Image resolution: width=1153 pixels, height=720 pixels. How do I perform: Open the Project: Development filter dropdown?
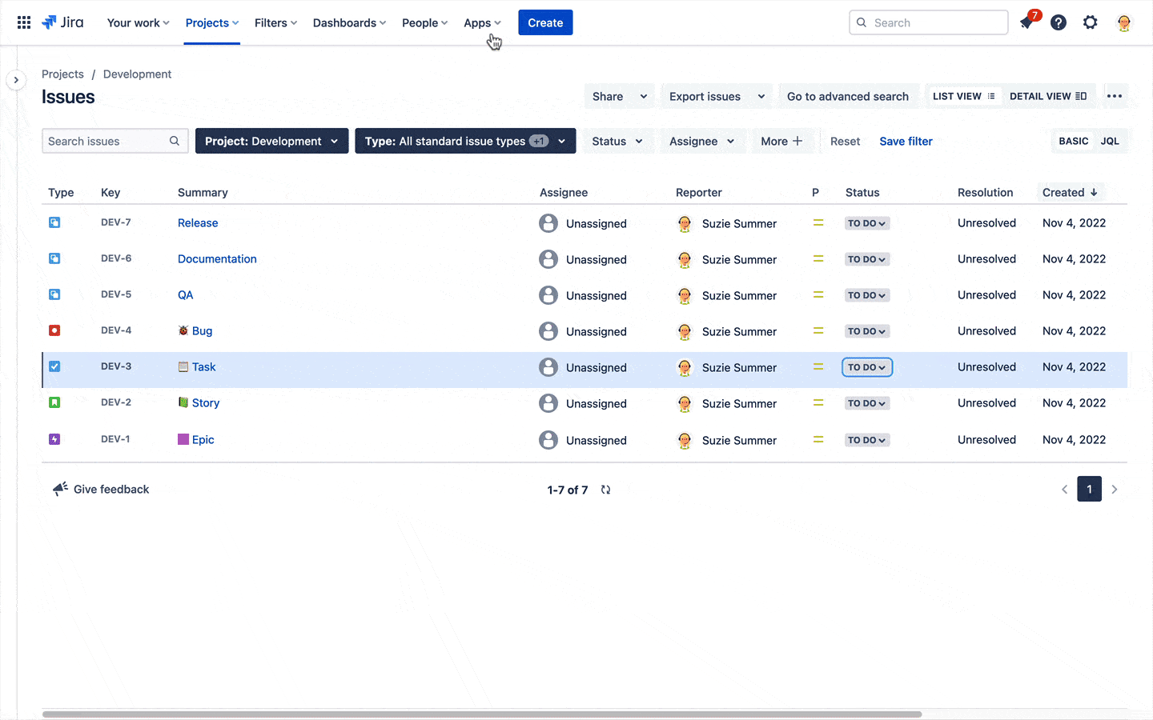271,141
